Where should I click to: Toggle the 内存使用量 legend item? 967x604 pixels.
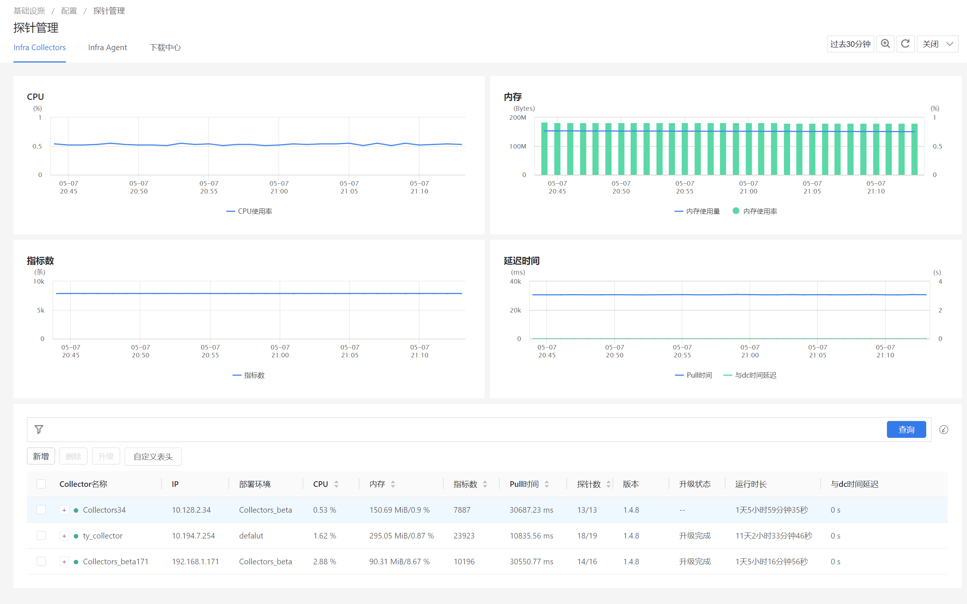point(697,211)
